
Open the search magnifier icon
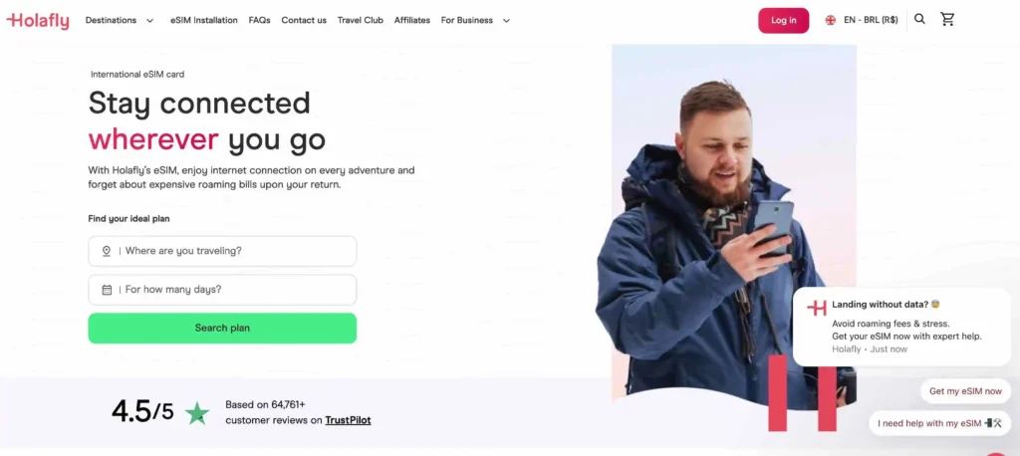coord(919,19)
